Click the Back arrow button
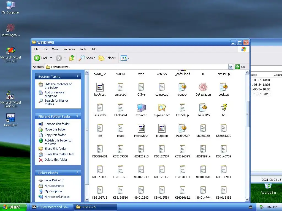This screenshot has width=282, height=211. point(41,58)
